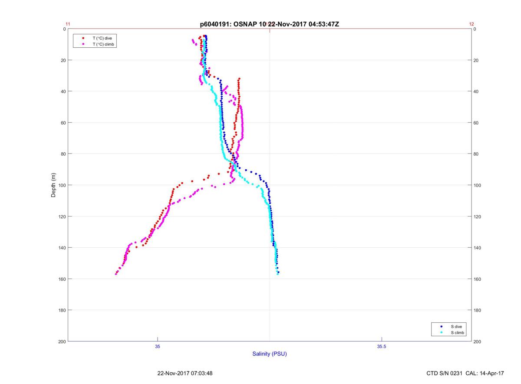Select the 'S climb' legend entry
521x384 pixels.
click(458, 332)
